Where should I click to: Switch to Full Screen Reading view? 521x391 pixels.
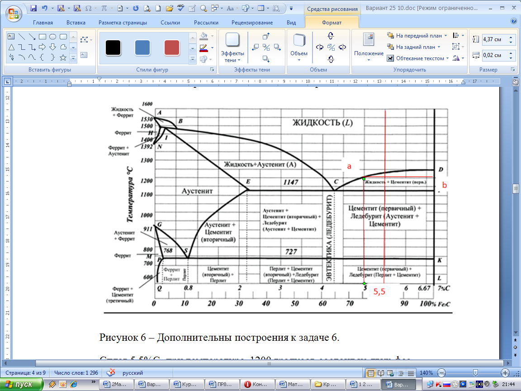pyautogui.click(x=381, y=373)
